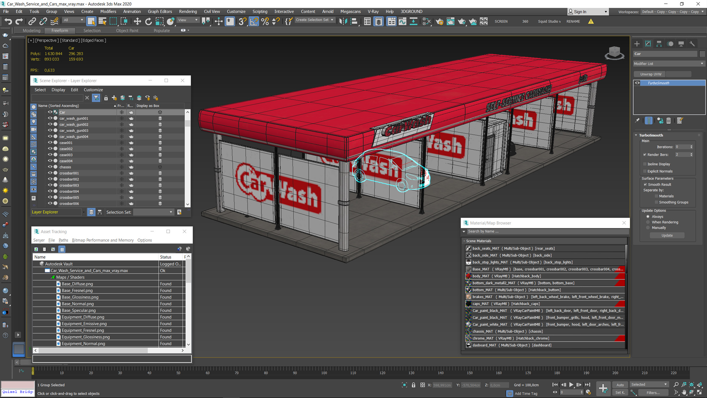
Task: Open Sign In dropdown
Action: [x=588, y=12]
